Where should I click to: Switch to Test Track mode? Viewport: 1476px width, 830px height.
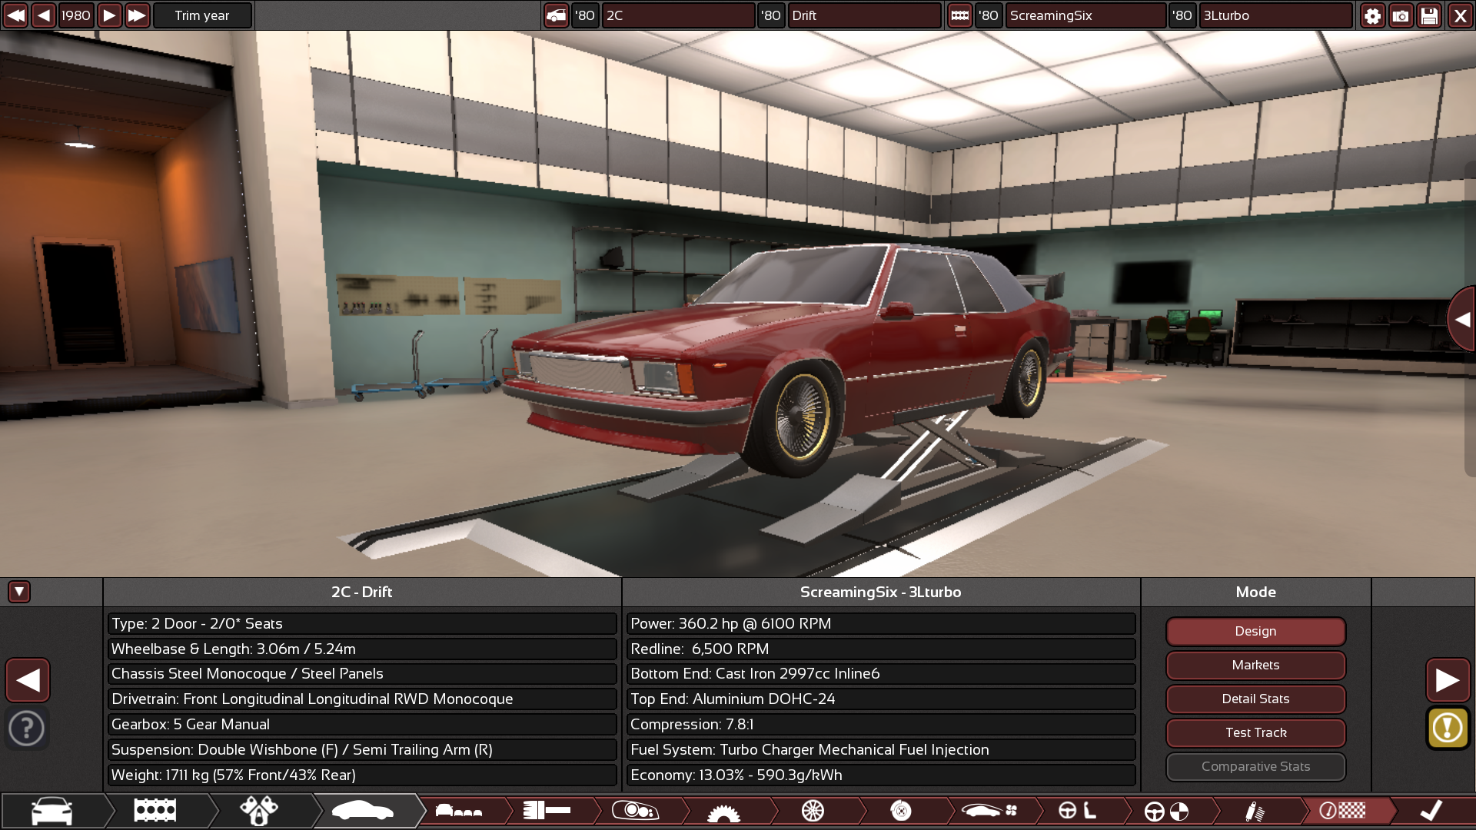(1255, 732)
